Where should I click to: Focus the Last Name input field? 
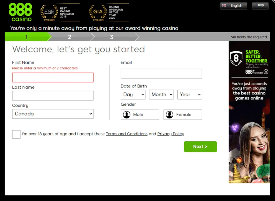pyautogui.click(x=53, y=96)
